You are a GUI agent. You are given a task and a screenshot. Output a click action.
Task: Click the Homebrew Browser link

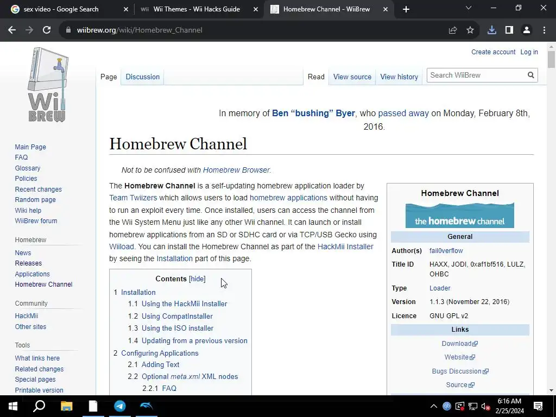(x=236, y=170)
